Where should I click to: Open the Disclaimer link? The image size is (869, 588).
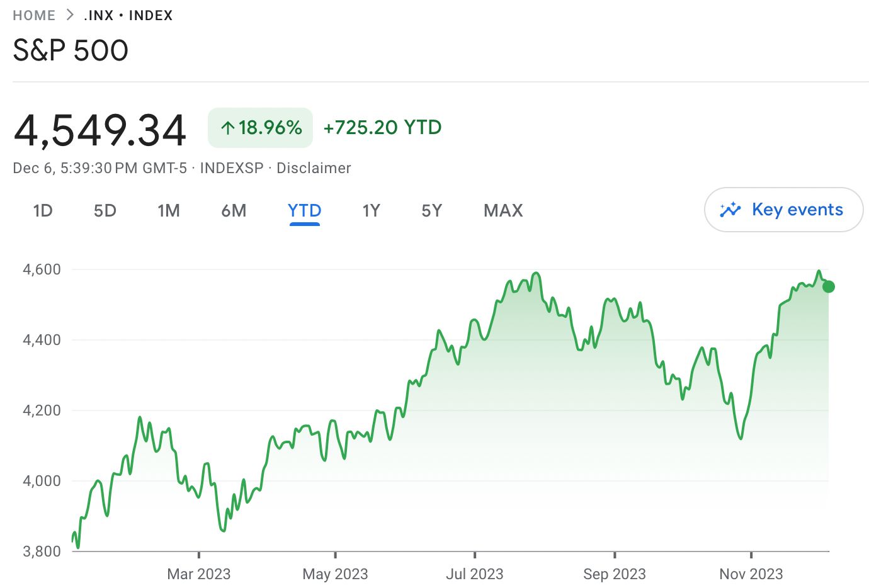(x=314, y=168)
